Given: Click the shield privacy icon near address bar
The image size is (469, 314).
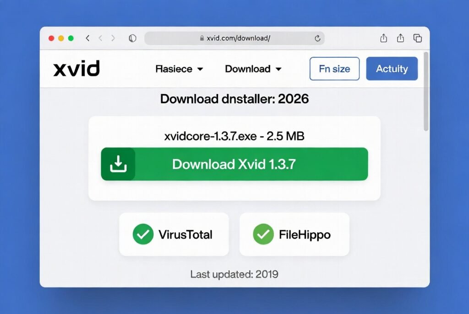Looking at the screenshot, I should (132, 38).
